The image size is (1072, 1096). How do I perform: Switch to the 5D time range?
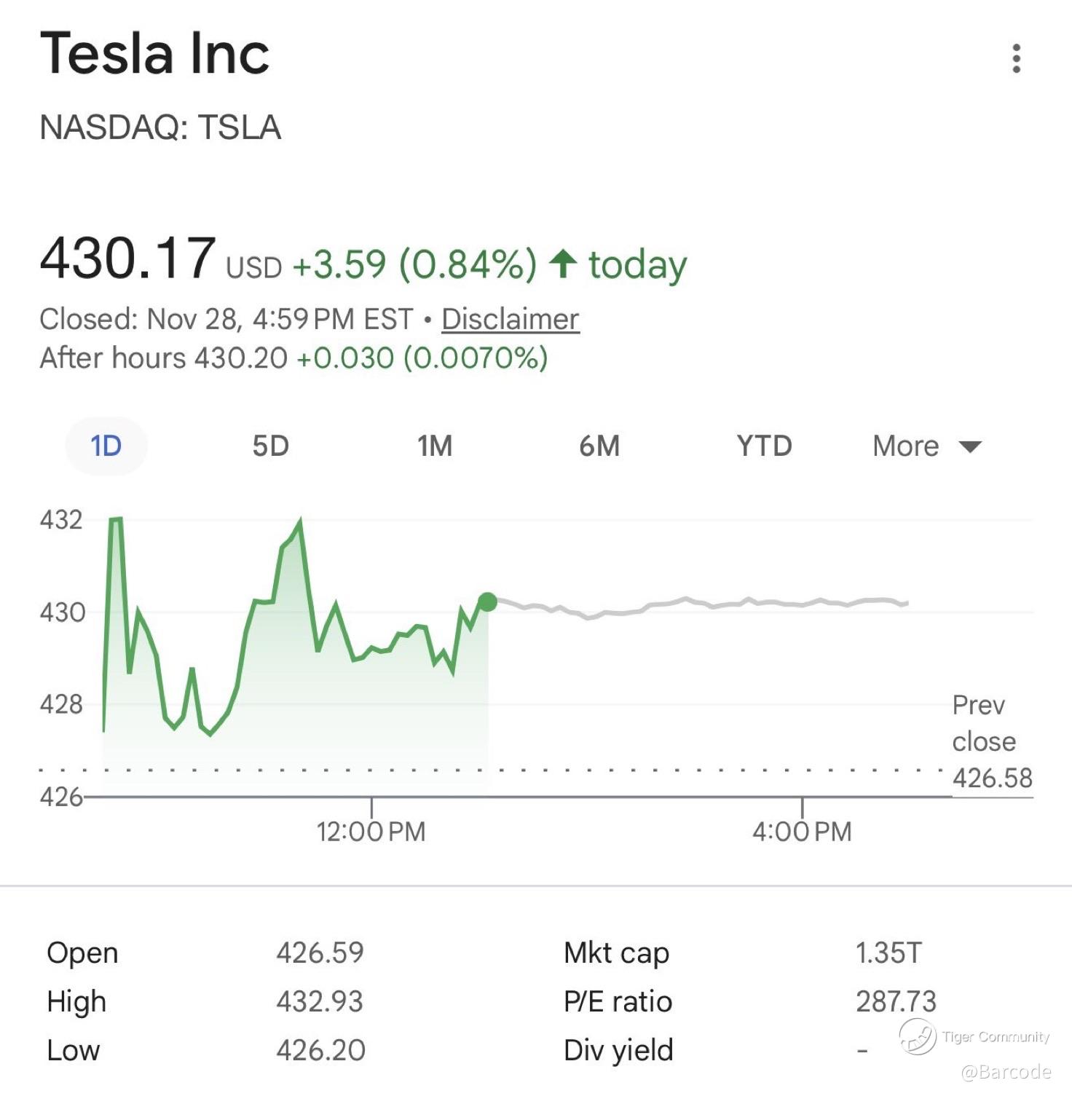tap(270, 446)
